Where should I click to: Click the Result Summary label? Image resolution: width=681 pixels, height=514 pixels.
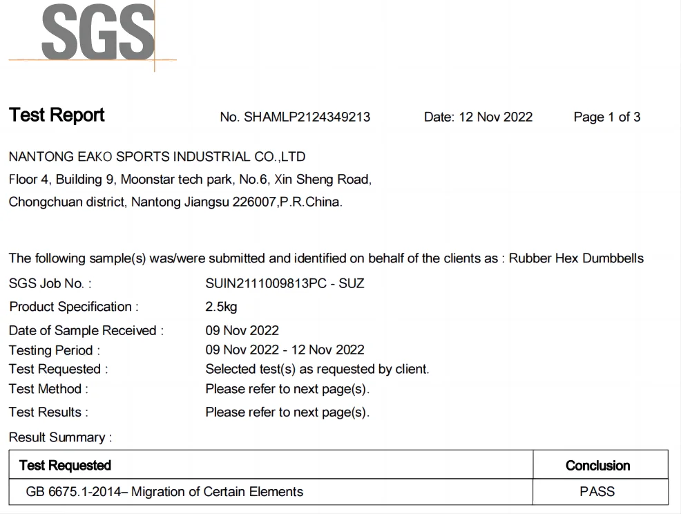pos(60,437)
